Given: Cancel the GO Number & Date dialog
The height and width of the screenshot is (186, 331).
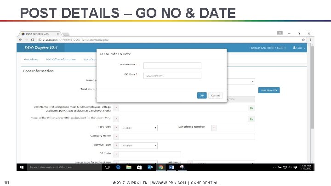Looking at the screenshot, I should pos(215,96).
